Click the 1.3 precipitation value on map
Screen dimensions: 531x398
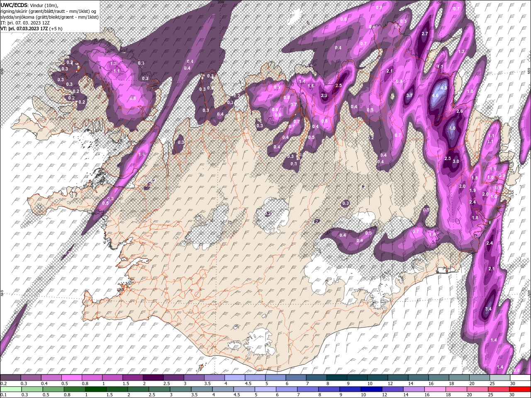coord(113,63)
